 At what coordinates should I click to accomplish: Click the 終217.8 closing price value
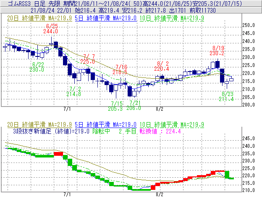point(156,11)
